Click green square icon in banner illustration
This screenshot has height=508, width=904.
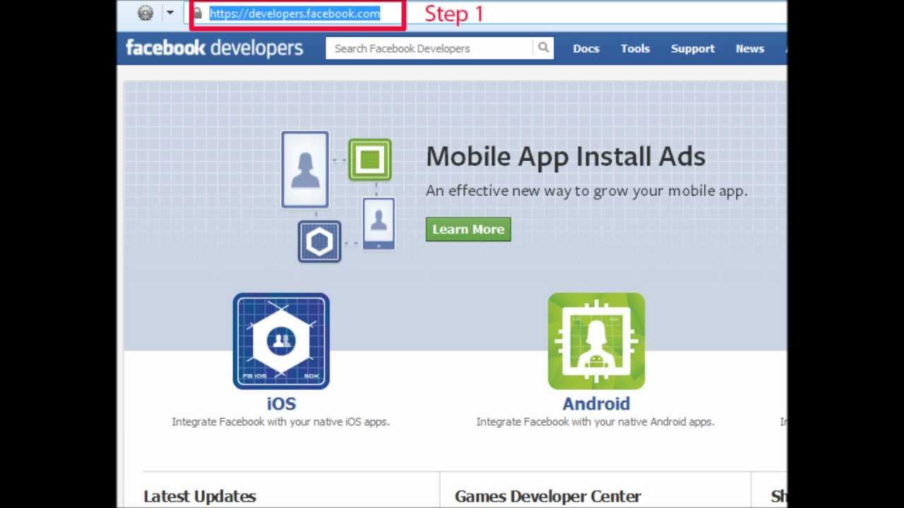pyautogui.click(x=369, y=159)
